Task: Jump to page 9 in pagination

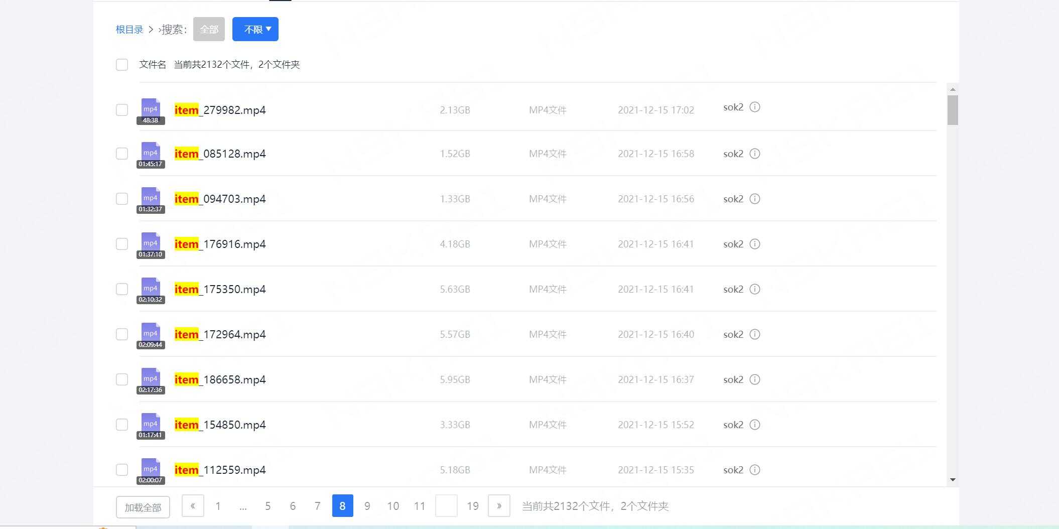Action: pyautogui.click(x=367, y=506)
